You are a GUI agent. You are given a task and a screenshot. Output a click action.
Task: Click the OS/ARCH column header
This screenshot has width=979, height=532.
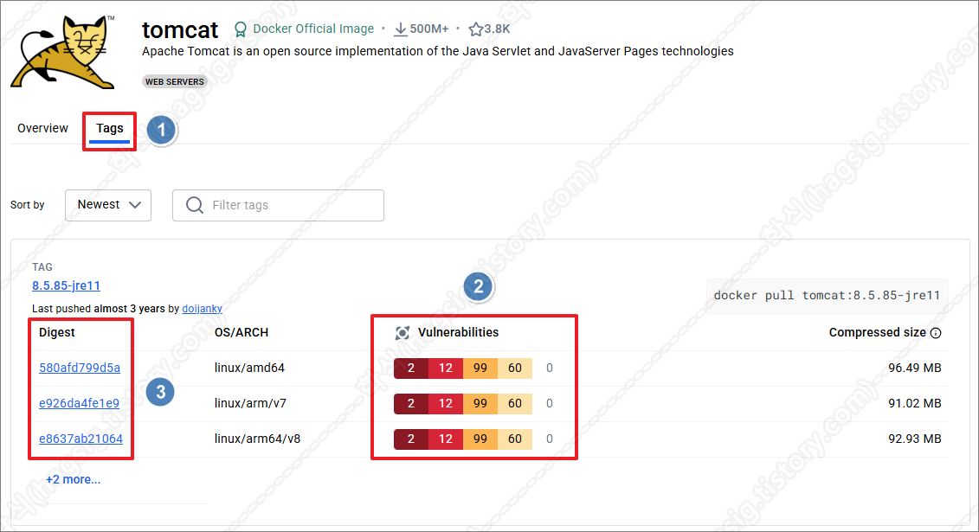pos(242,332)
